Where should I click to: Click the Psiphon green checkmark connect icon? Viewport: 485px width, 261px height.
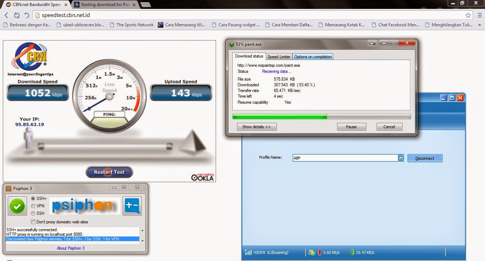click(x=17, y=206)
